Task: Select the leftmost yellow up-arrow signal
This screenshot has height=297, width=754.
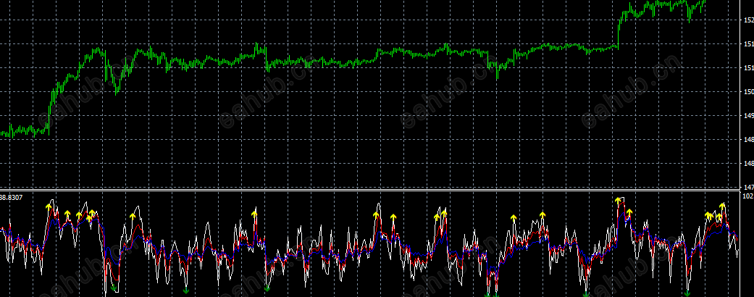Action: click(x=49, y=206)
